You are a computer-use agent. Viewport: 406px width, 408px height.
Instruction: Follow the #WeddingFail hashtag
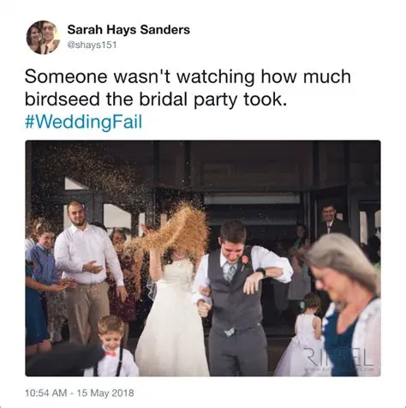tap(83, 122)
